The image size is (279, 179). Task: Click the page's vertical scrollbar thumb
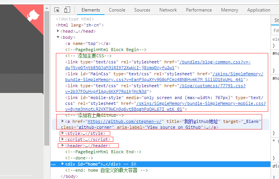click(47, 78)
